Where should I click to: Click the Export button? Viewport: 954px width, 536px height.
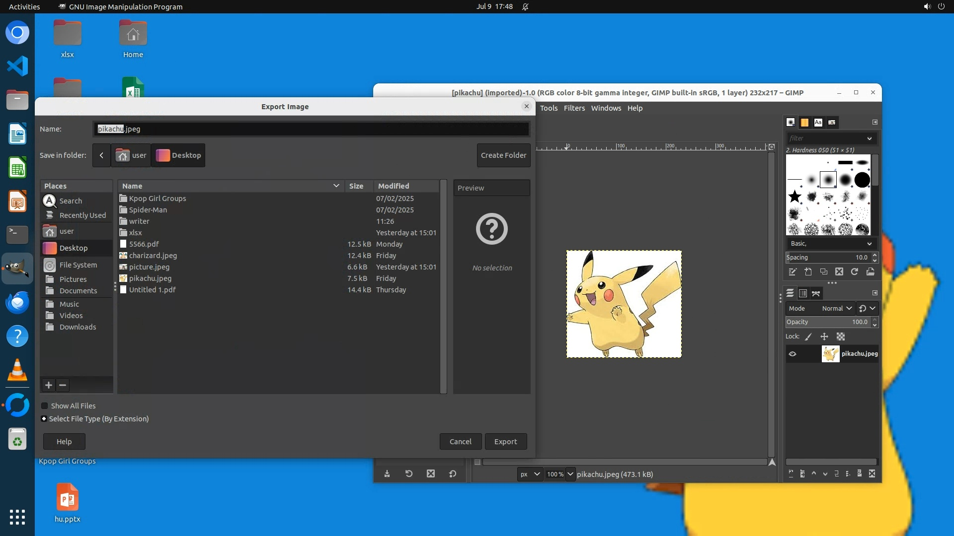click(505, 441)
